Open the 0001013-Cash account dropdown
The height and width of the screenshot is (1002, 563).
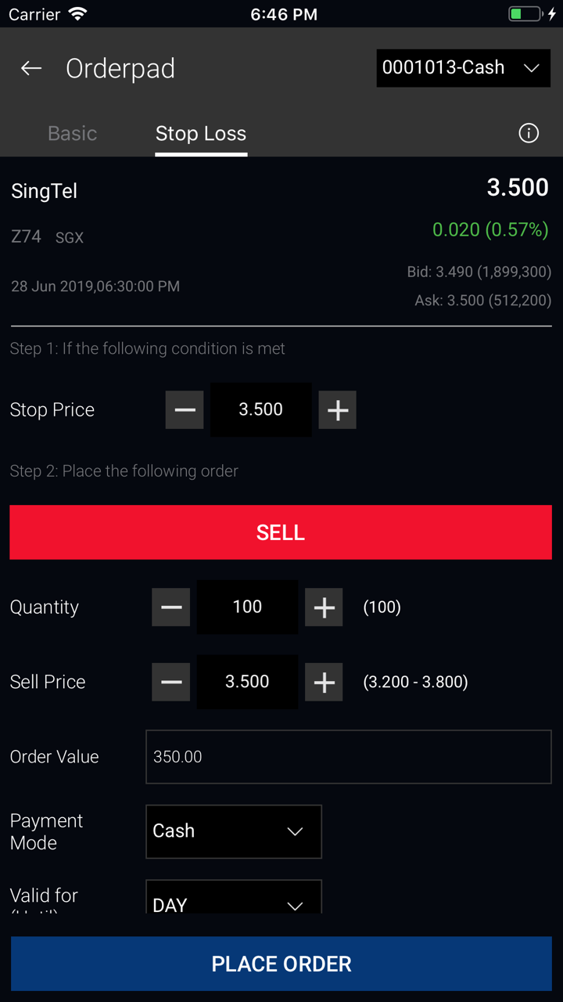coord(463,68)
